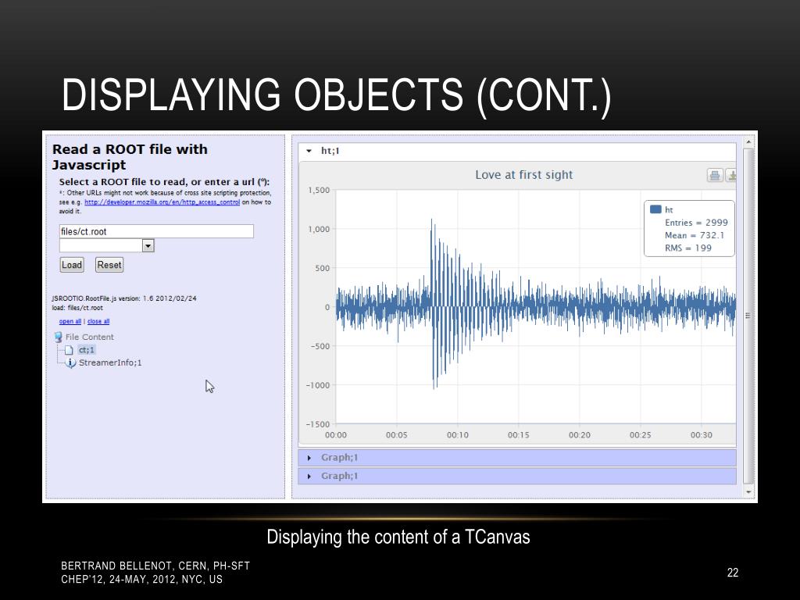
Task: Click the Mean = 732.1 legend text
Action: (695, 235)
